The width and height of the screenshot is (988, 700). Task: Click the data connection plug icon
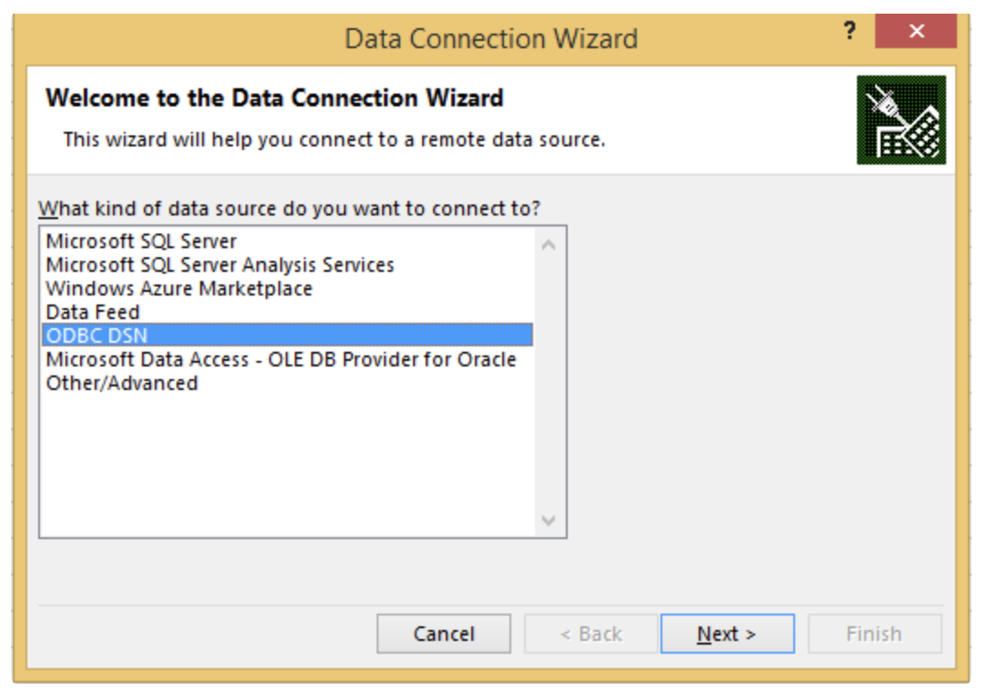point(901,120)
